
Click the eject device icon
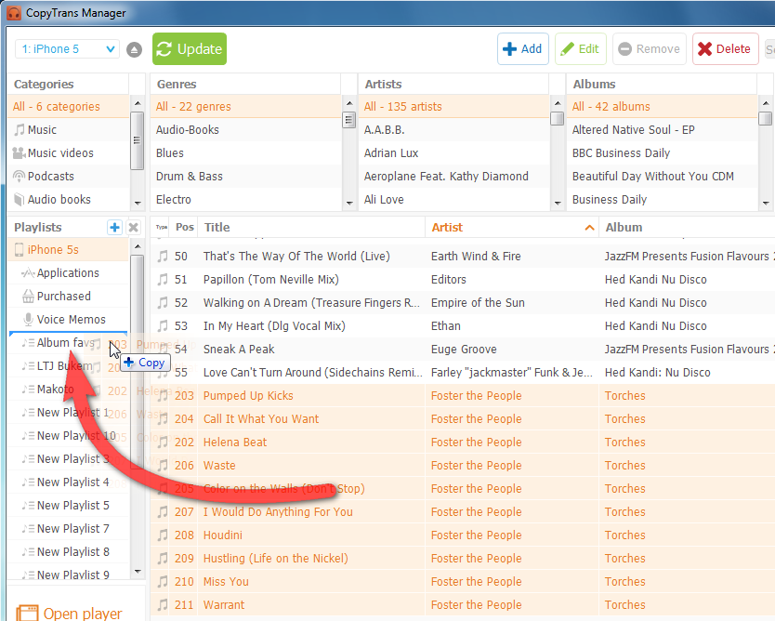134,49
